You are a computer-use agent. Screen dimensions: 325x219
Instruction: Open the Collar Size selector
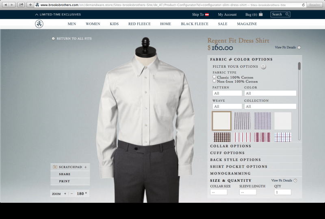(x=219, y=192)
